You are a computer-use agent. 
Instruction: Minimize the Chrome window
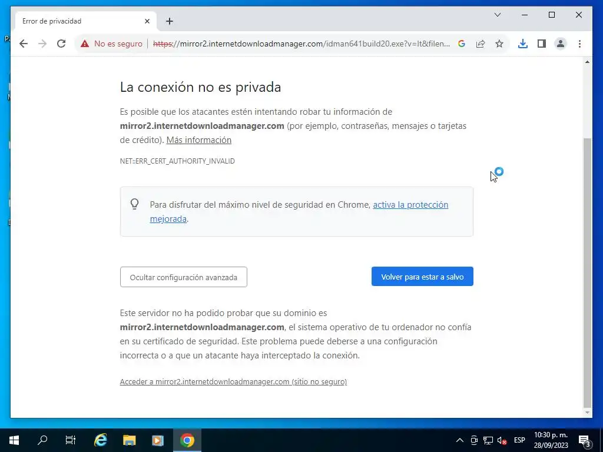tap(525, 15)
